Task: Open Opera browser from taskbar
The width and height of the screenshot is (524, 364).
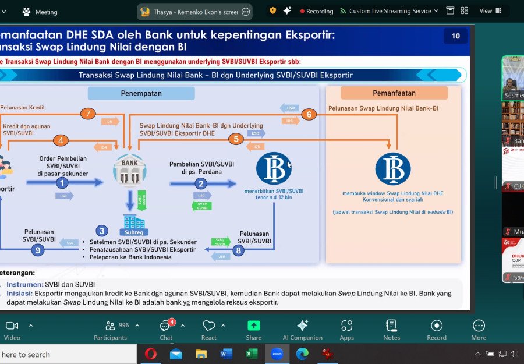Action: pos(151,354)
